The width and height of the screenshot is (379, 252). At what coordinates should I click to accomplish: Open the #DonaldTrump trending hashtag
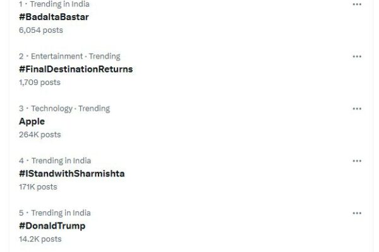coord(52,226)
